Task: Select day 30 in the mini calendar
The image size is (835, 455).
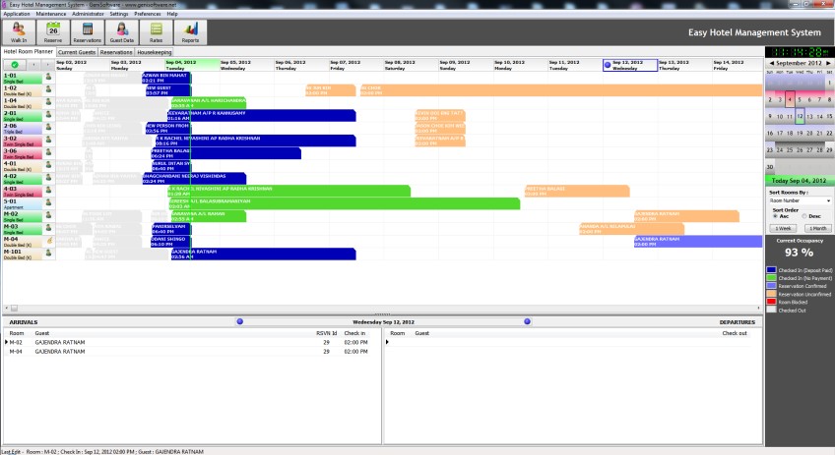Action: (769, 167)
